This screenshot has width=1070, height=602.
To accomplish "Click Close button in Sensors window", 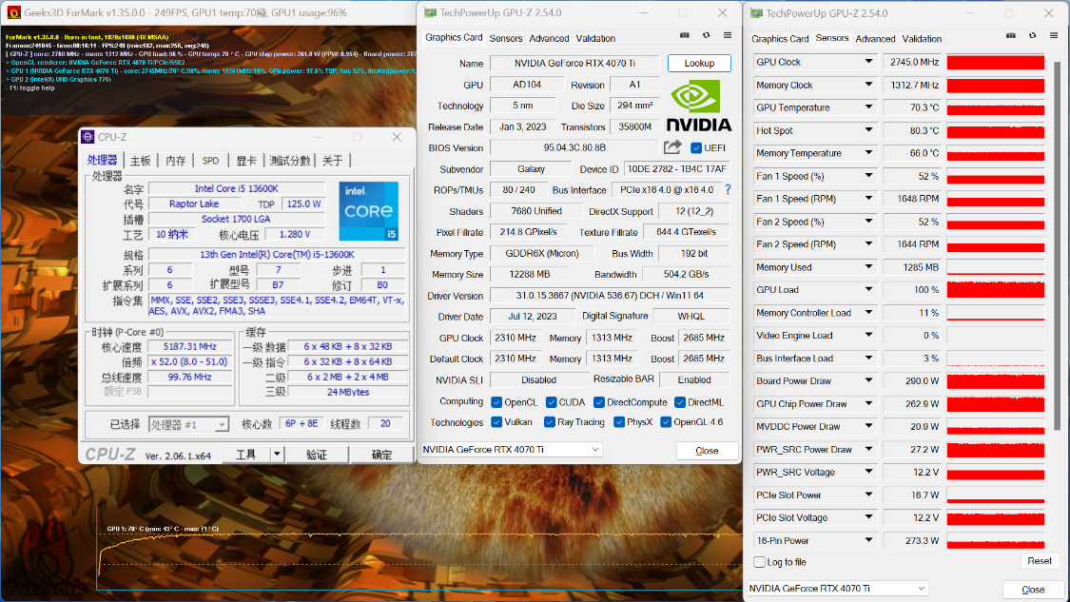I will click(x=1033, y=590).
